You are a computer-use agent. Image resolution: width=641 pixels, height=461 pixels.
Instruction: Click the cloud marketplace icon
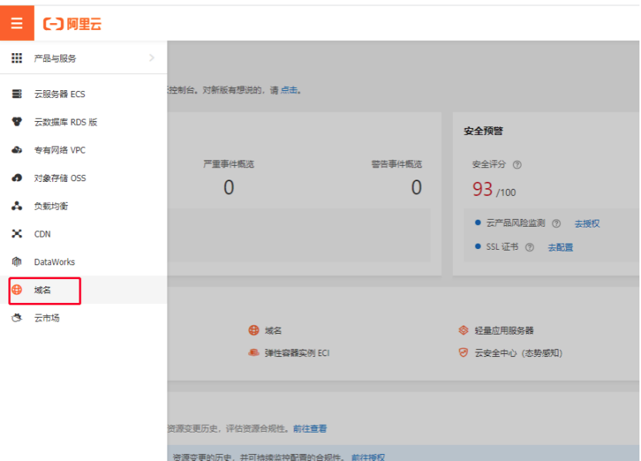[17, 318]
